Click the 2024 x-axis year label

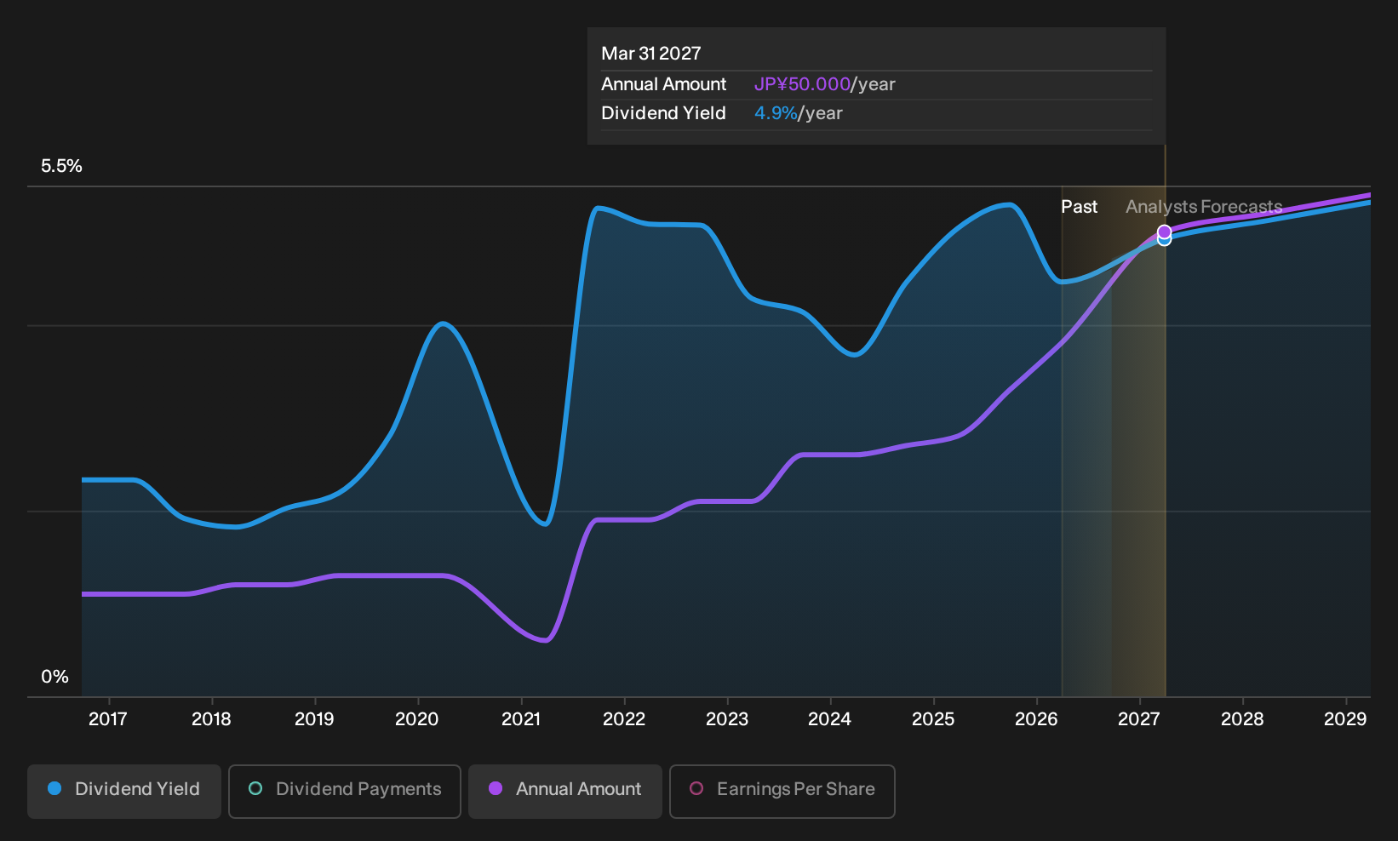[829, 719]
